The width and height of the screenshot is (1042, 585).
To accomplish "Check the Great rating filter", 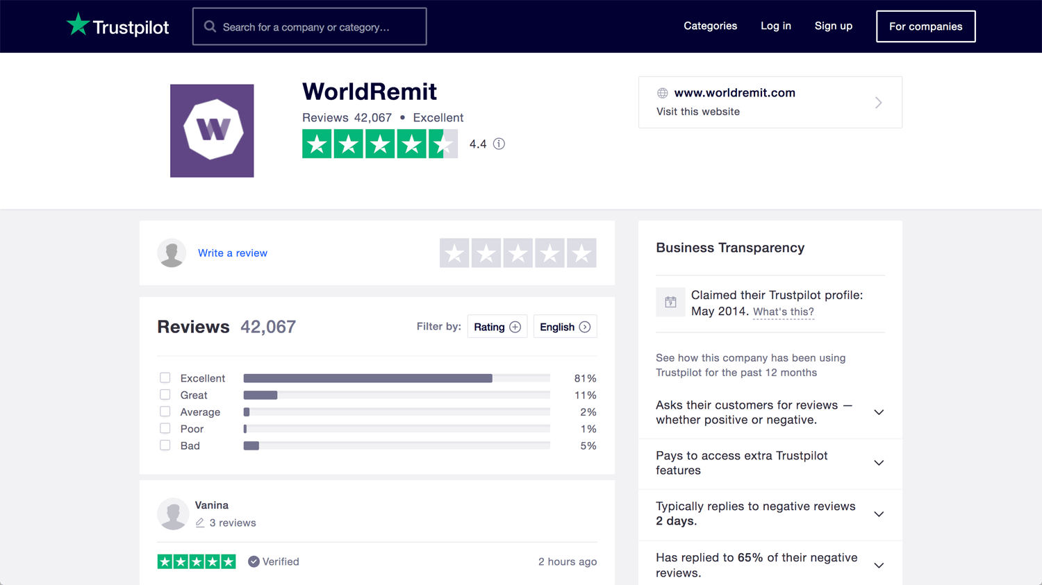I will coord(165,394).
